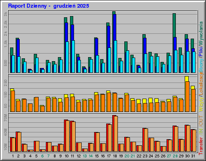Click day label '12' on the x-axis
206x161 pixels.
[79, 156]
